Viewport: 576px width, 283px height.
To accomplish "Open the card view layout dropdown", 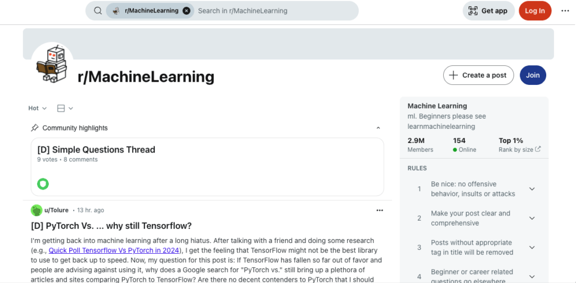I will pyautogui.click(x=65, y=108).
